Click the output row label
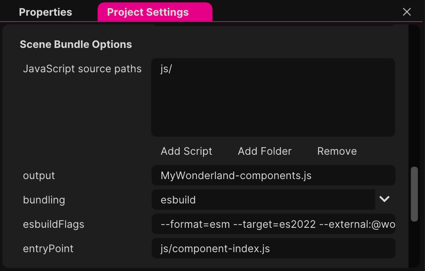Image resolution: width=425 pixels, height=271 pixels. (39, 176)
